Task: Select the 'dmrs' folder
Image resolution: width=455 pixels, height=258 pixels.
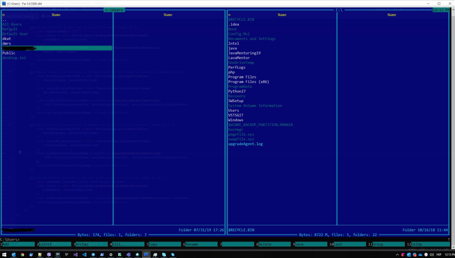Action: tap(7, 43)
